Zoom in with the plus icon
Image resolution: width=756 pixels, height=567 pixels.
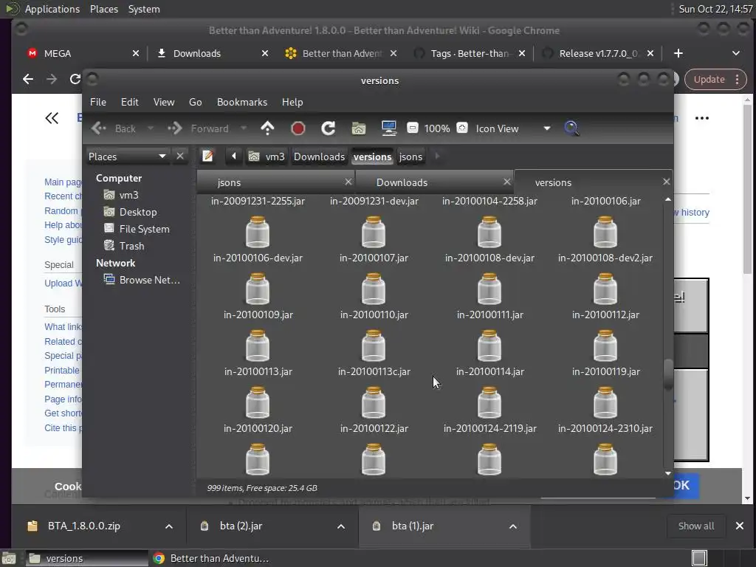pos(462,128)
